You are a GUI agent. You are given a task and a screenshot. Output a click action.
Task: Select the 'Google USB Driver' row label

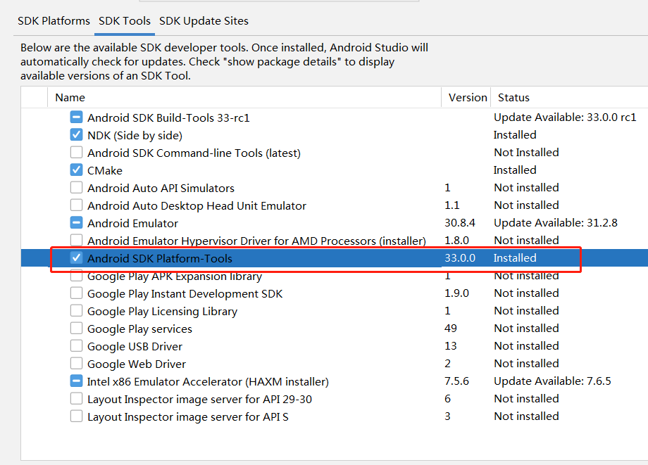tap(135, 346)
